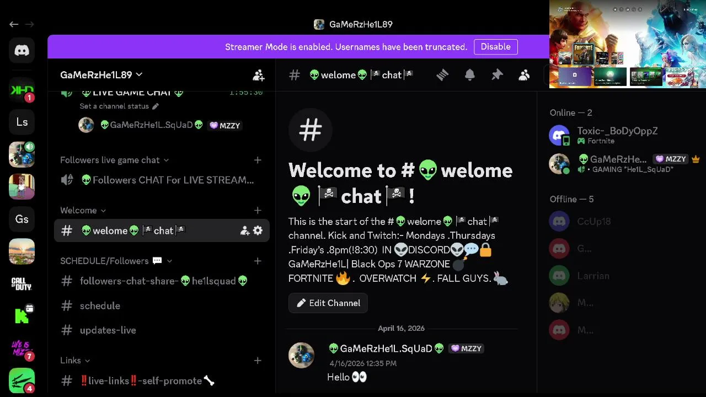706x397 pixels.
Task: Invite people using server header icon
Action: click(x=258, y=75)
